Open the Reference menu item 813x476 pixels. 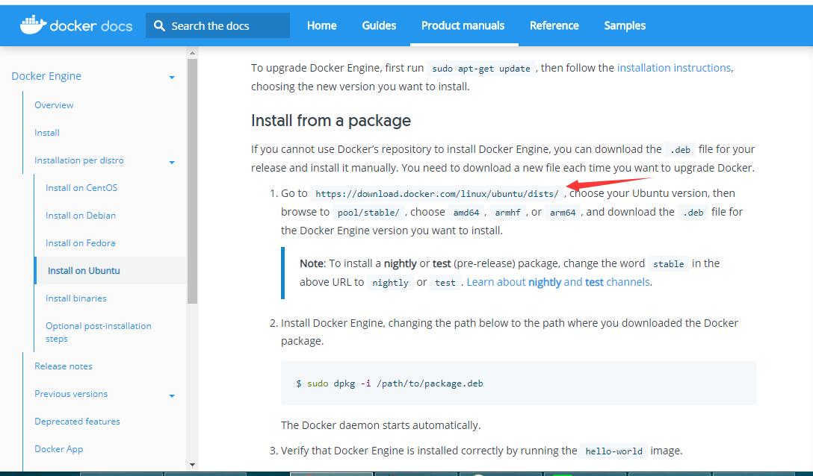point(554,25)
